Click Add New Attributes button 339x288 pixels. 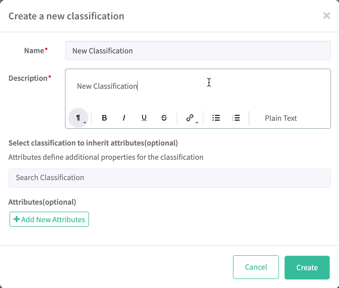(49, 219)
